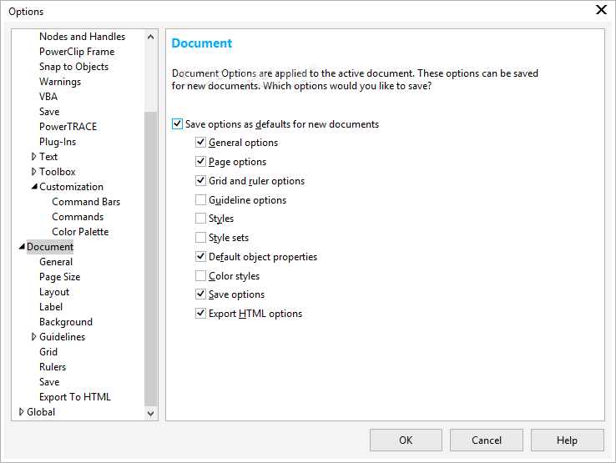Select VBA in the options tree
Screen dimensions: 616x463
48,97
